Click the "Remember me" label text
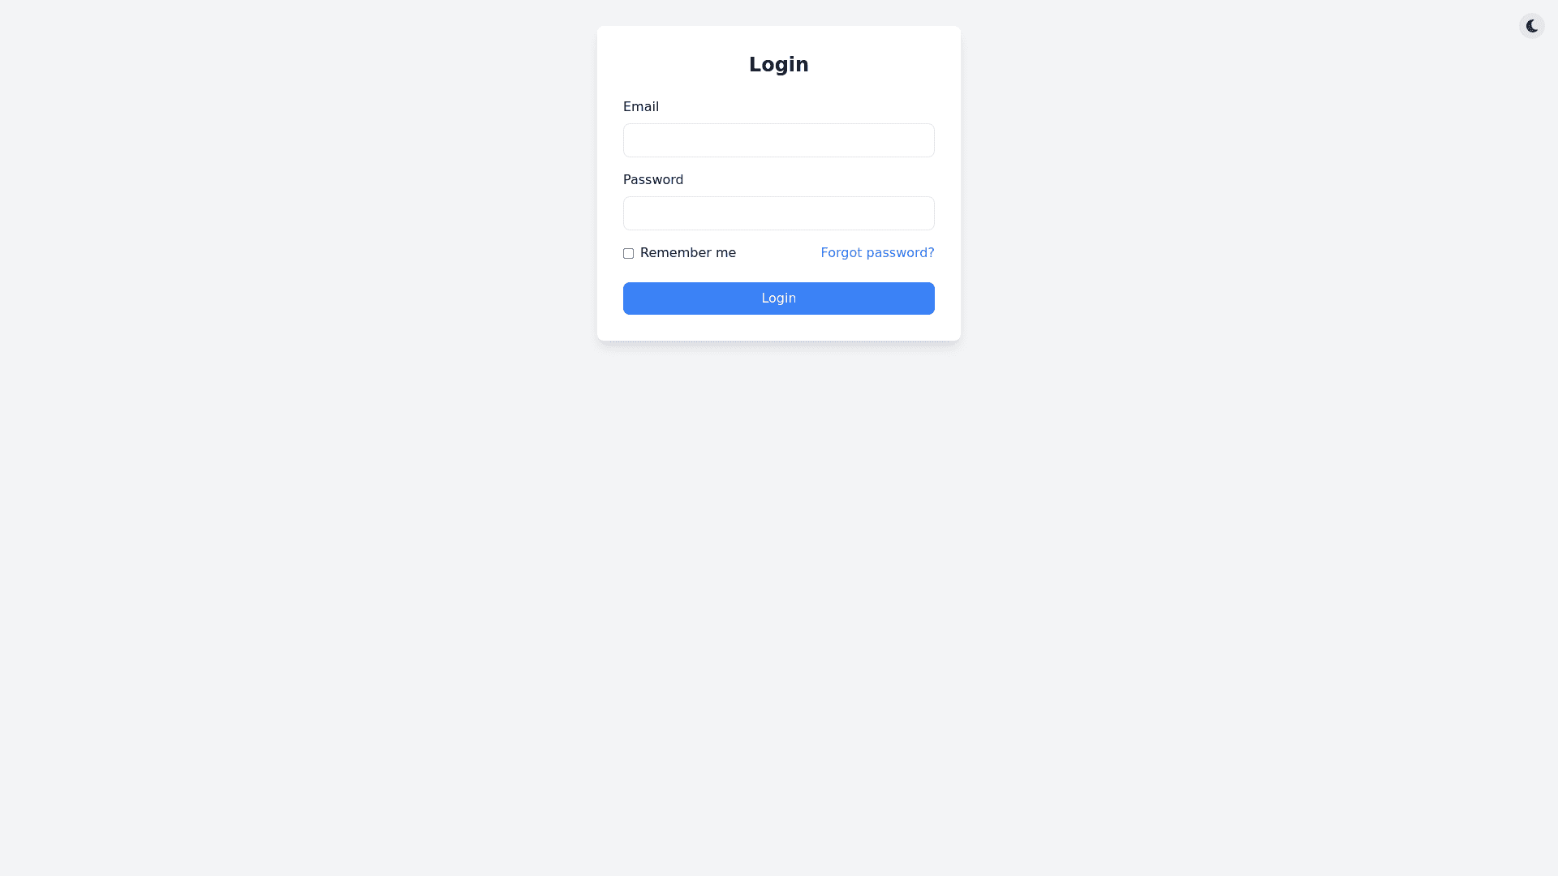Image resolution: width=1558 pixels, height=876 pixels. (x=687, y=253)
